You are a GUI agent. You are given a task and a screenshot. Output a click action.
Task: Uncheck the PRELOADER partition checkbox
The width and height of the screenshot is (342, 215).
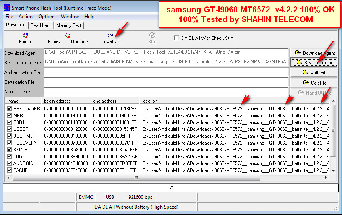[x=9, y=108]
